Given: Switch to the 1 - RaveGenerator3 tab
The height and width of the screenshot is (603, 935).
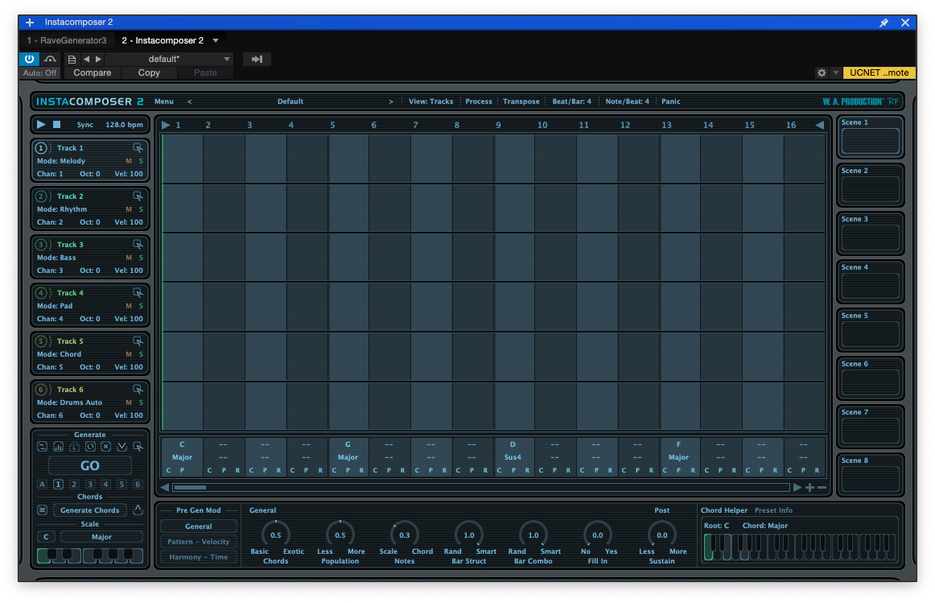Looking at the screenshot, I should click(67, 40).
